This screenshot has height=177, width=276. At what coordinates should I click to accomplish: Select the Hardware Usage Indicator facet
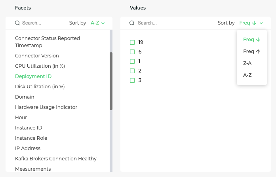(46, 107)
